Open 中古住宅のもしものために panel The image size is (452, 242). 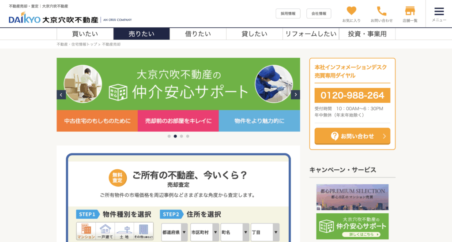97,121
